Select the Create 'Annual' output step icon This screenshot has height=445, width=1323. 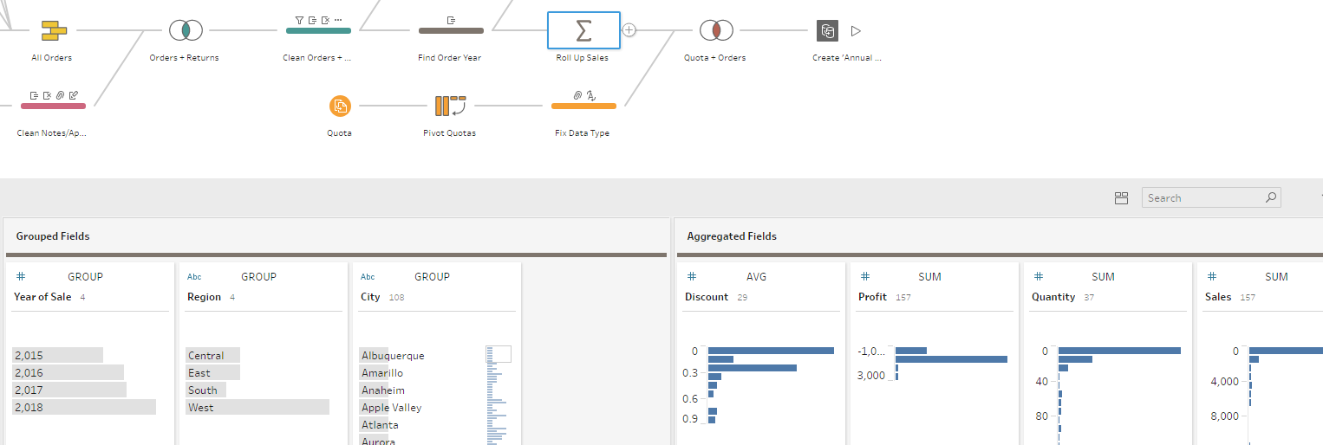tap(828, 31)
